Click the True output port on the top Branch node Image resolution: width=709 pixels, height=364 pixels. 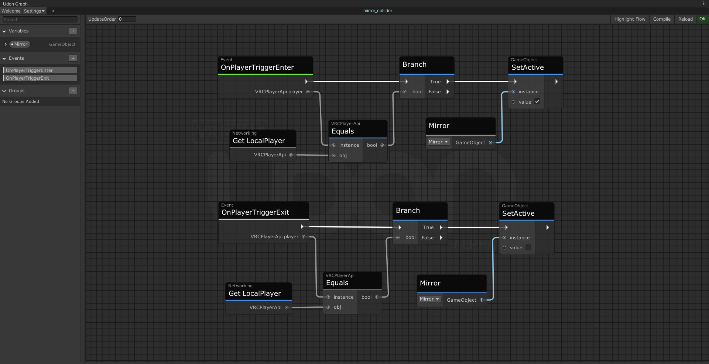click(x=448, y=82)
